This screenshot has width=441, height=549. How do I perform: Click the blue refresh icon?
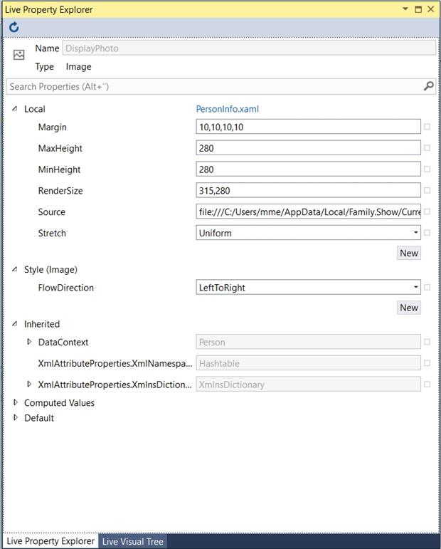pyautogui.click(x=14, y=27)
